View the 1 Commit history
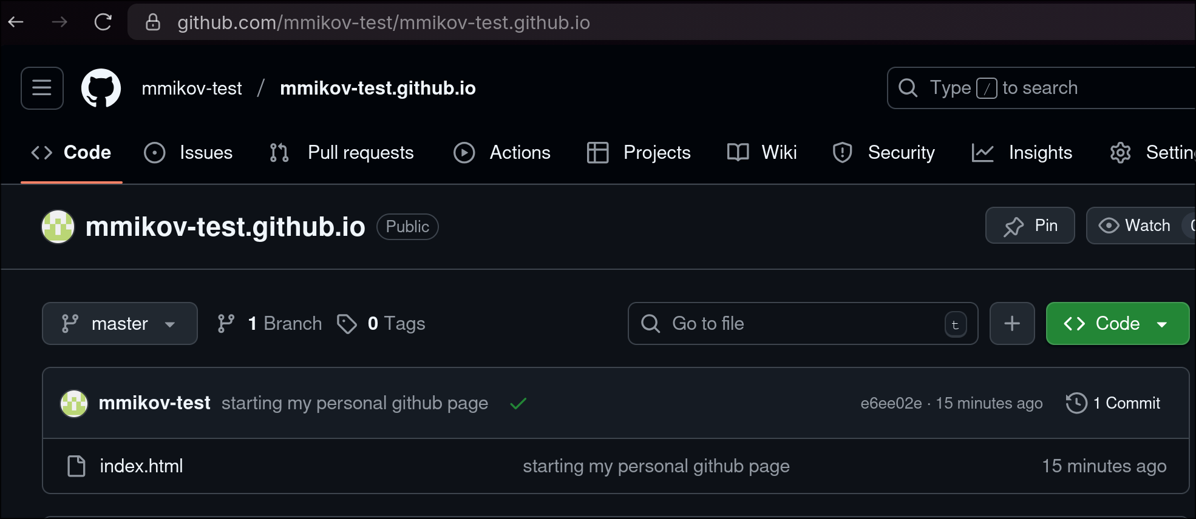 1113,403
